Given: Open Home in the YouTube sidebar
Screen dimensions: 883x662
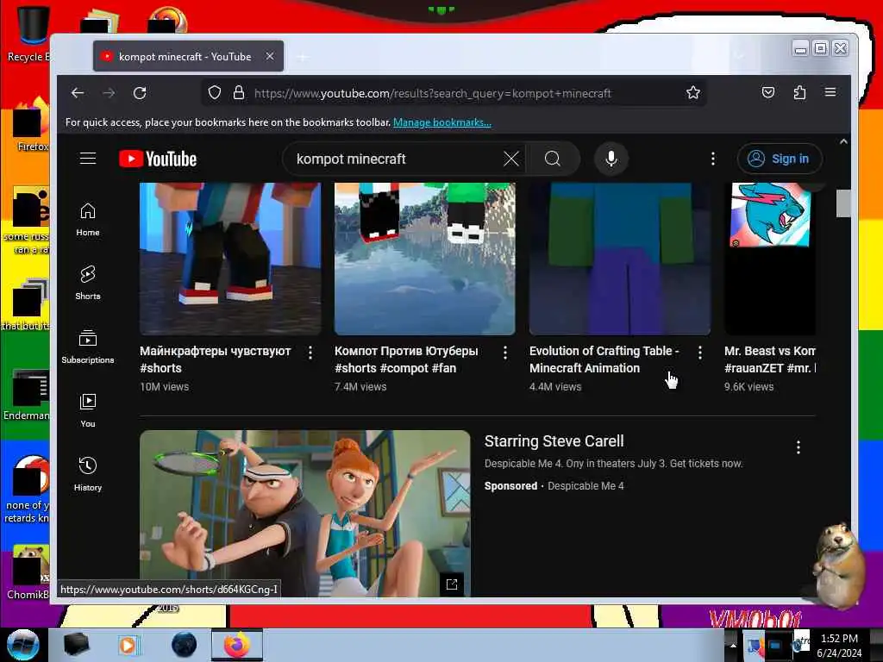Looking at the screenshot, I should (88, 220).
